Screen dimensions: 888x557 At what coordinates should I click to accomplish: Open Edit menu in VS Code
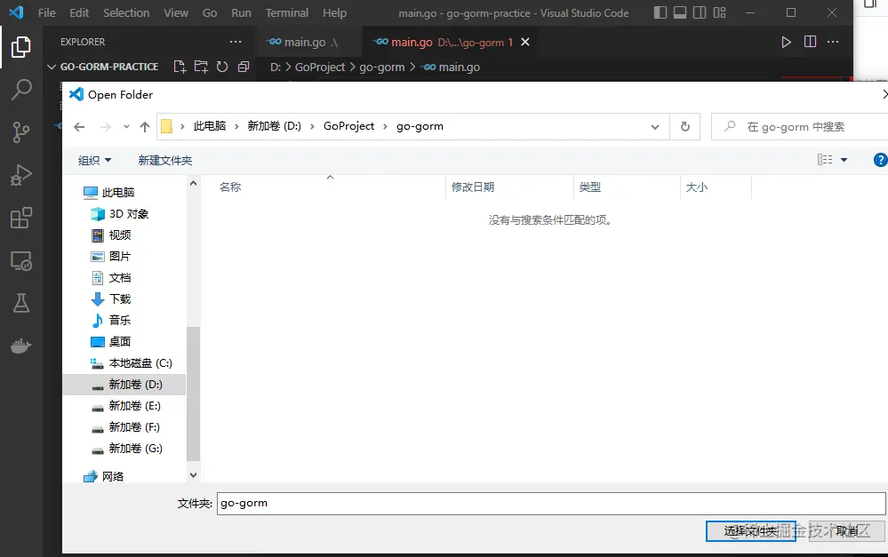pyautogui.click(x=79, y=12)
